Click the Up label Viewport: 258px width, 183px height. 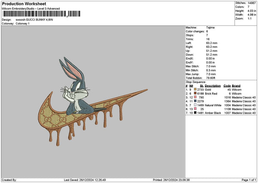click(x=188, y=50)
